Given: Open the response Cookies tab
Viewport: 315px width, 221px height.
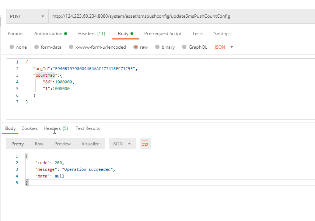Looking at the screenshot, I should tap(29, 128).
